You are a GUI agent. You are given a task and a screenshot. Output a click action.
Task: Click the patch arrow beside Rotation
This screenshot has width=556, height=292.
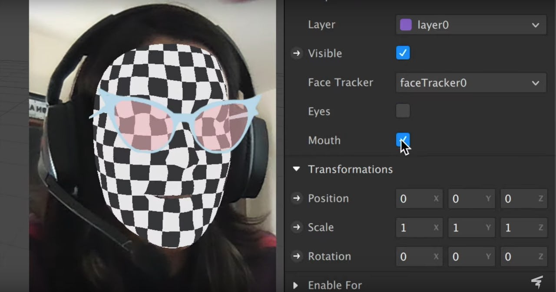pyautogui.click(x=297, y=256)
